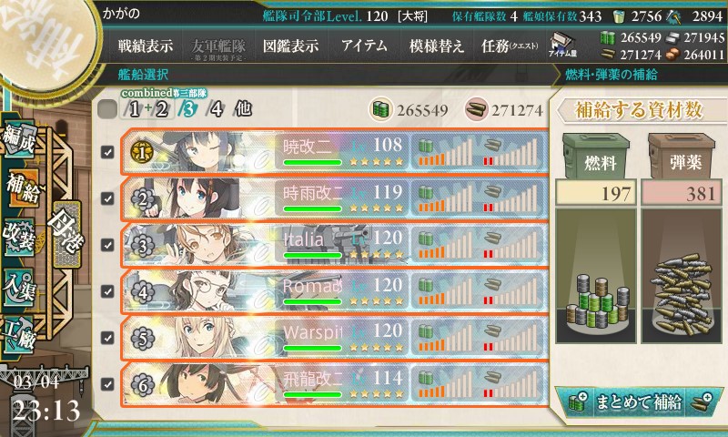
Task: Open the 入渠 docking sidebar icon
Action: (19, 287)
